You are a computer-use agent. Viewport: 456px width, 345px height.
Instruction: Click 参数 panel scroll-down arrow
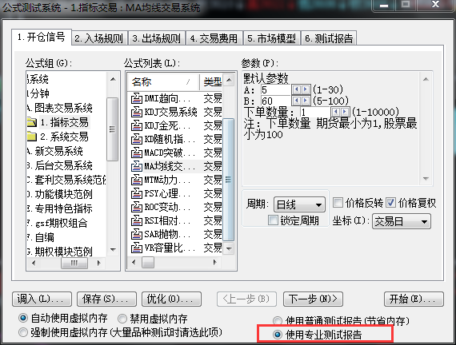pyautogui.click(x=426, y=179)
